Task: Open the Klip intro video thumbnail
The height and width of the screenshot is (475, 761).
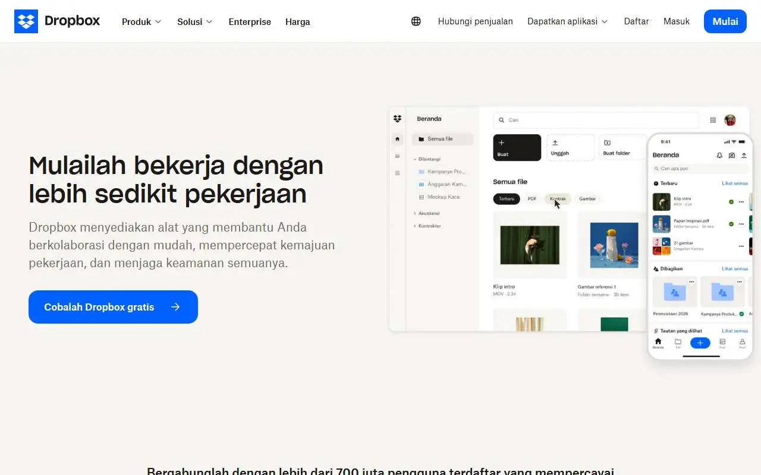Action: tap(530, 245)
